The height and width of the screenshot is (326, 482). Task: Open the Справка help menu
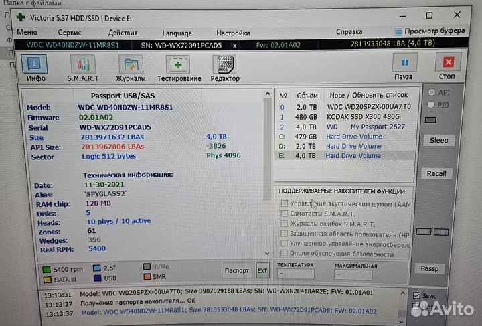tap(349, 31)
